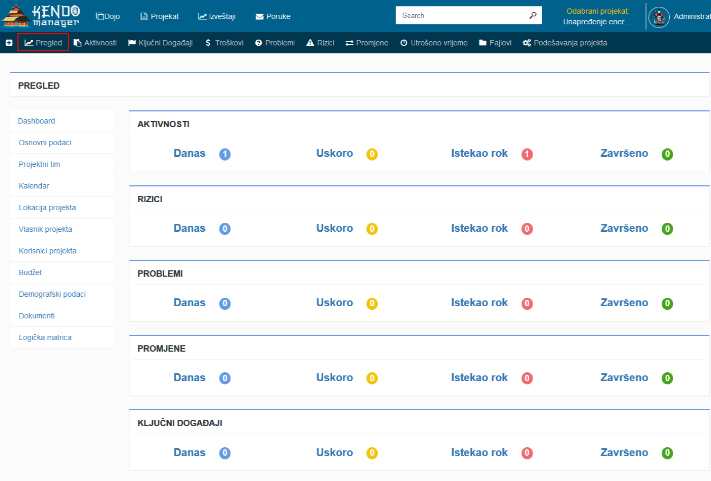
Task: Click Istekao rok under Problemi
Action: (479, 303)
